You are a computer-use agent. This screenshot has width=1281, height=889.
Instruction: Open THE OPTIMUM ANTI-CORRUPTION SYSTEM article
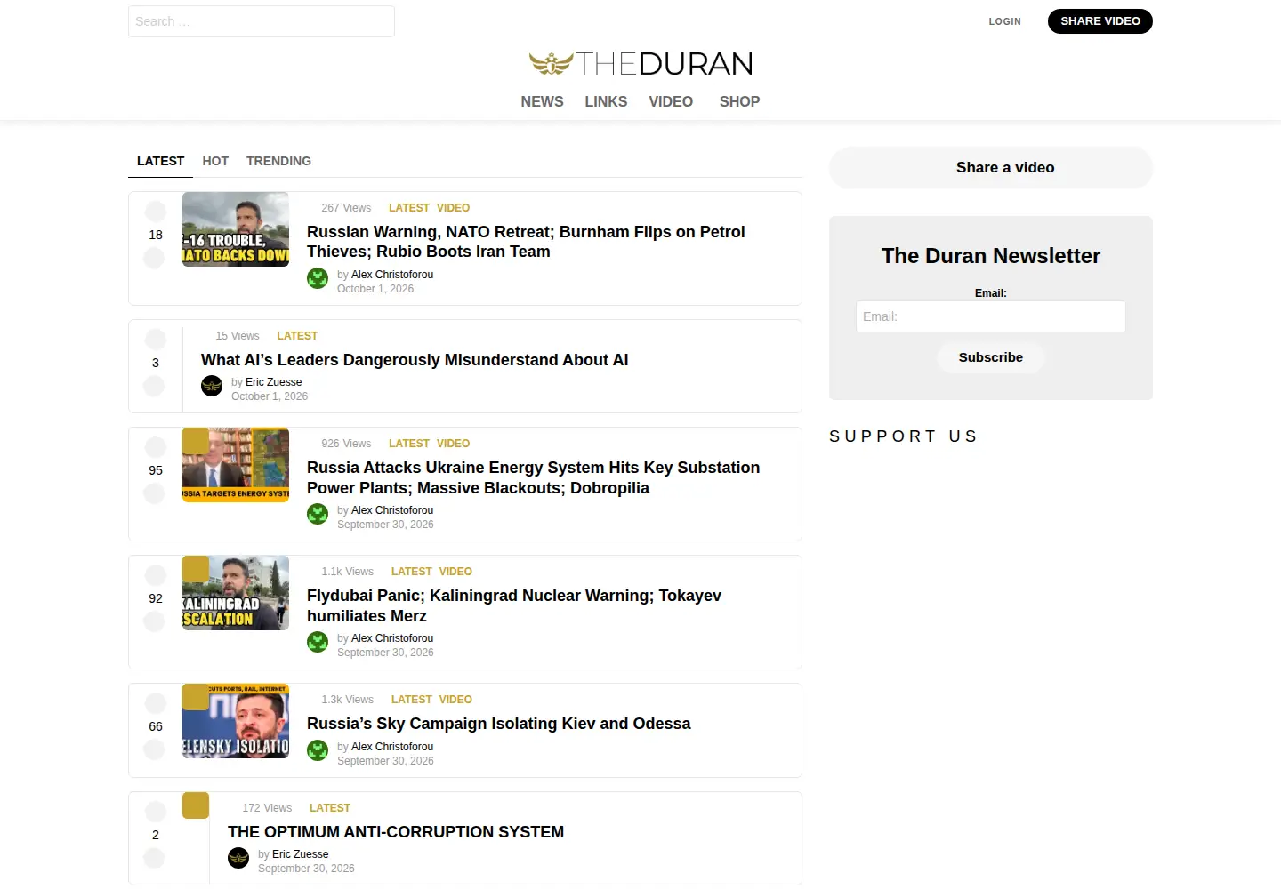point(396,832)
